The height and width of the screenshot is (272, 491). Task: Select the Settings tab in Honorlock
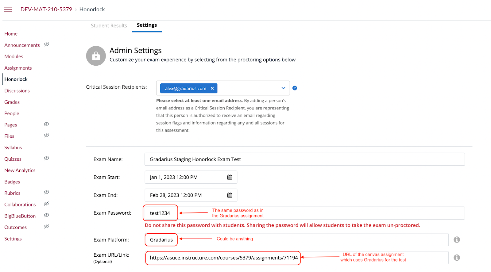click(x=147, y=25)
